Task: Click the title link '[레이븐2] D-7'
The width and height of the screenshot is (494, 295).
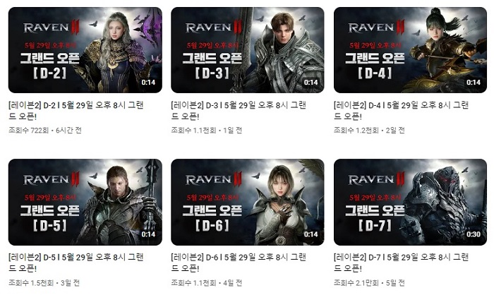Action: pyautogui.click(x=401, y=263)
